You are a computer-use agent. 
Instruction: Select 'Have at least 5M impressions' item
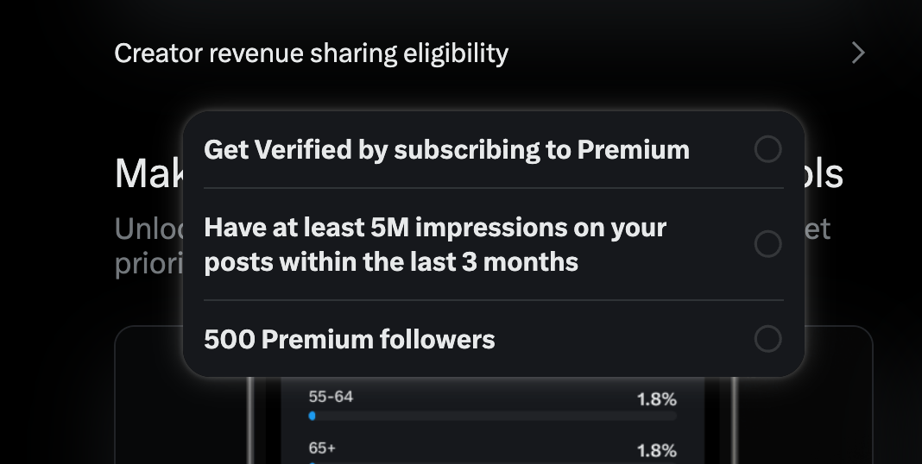point(435,244)
